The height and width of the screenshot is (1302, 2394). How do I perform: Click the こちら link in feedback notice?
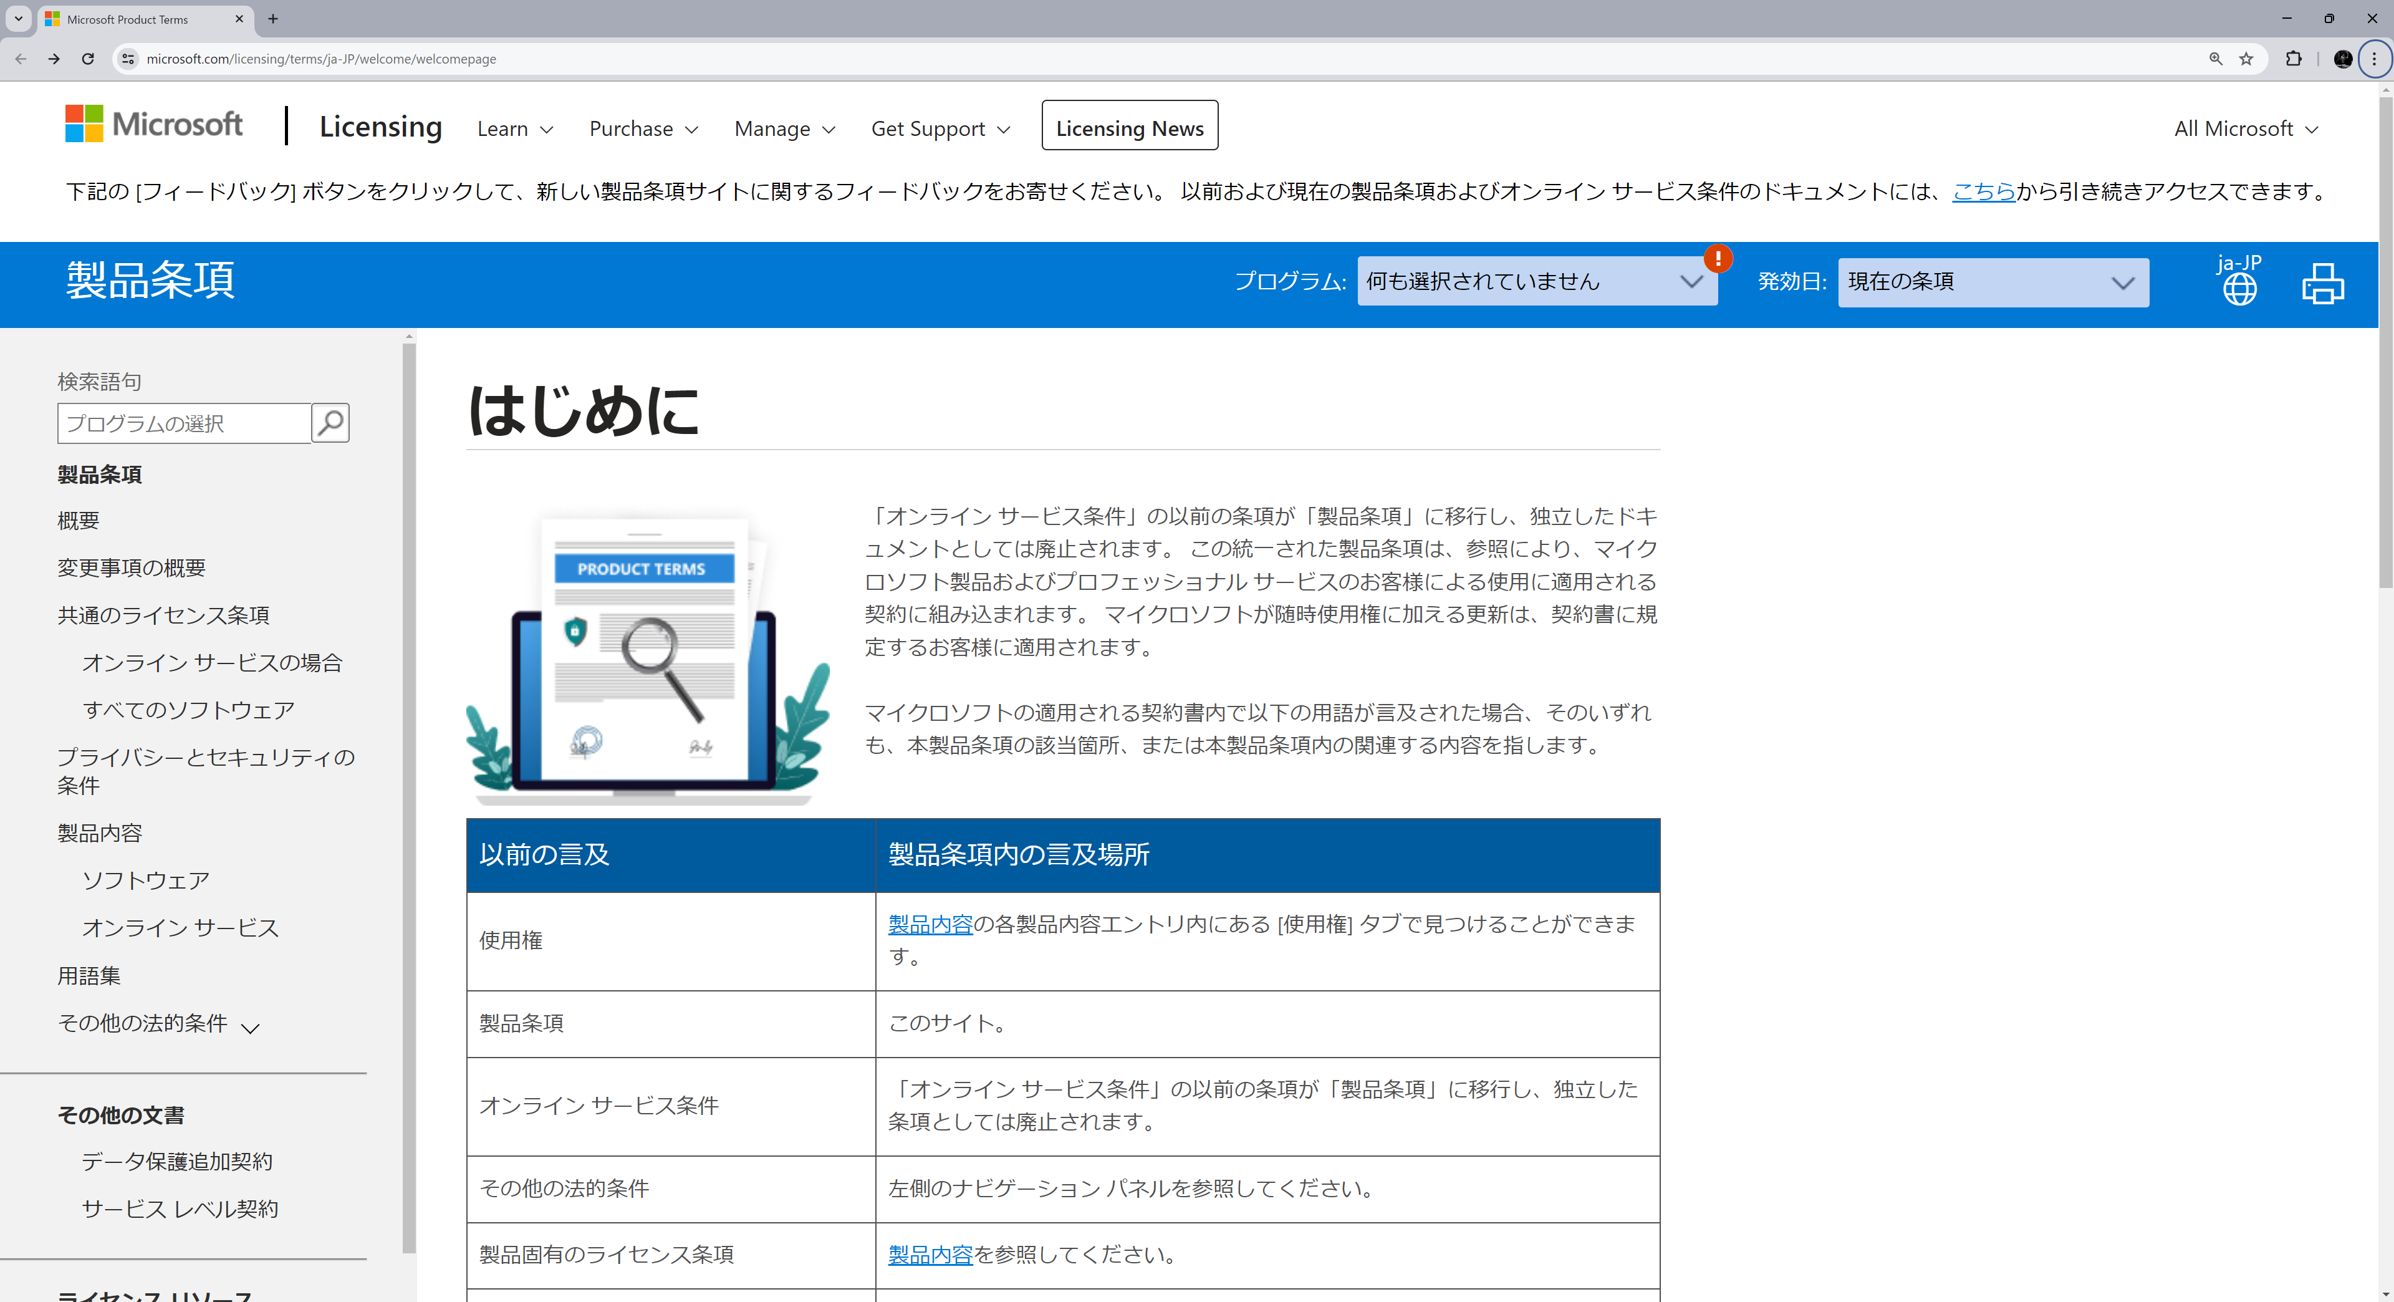click(x=1983, y=191)
